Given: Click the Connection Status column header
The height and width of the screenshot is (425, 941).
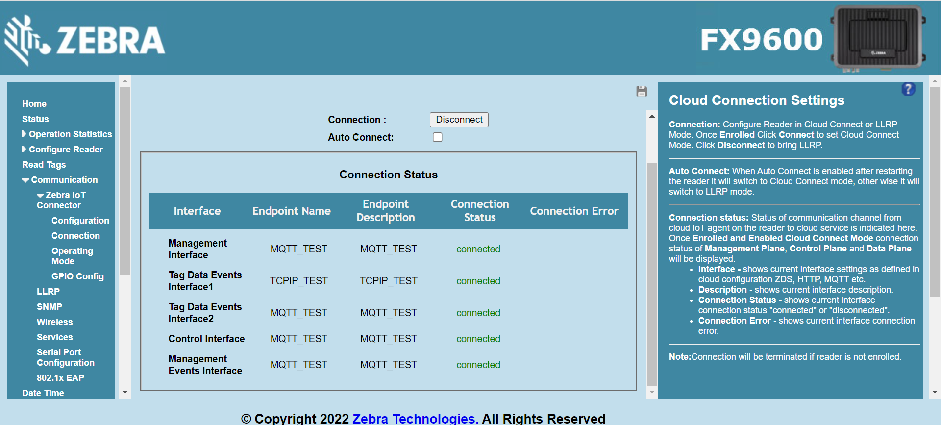Looking at the screenshot, I should 480,211.
